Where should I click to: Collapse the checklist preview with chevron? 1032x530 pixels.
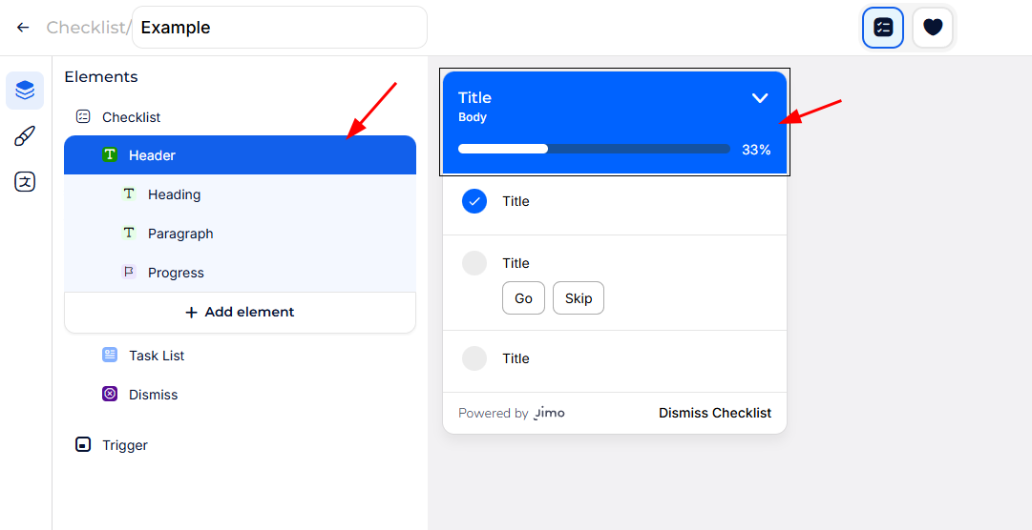(760, 98)
